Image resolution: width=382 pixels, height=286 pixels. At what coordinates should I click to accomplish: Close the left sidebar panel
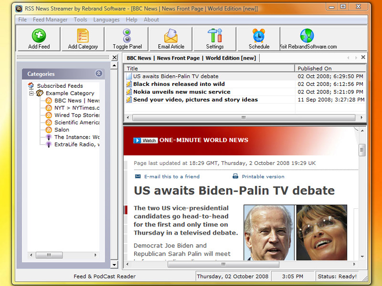pos(115,57)
